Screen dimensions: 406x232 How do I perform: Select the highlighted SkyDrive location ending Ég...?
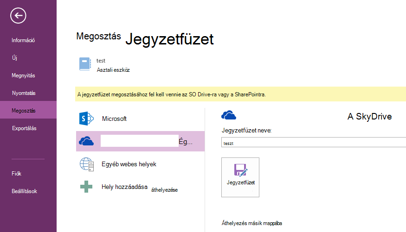click(x=140, y=141)
